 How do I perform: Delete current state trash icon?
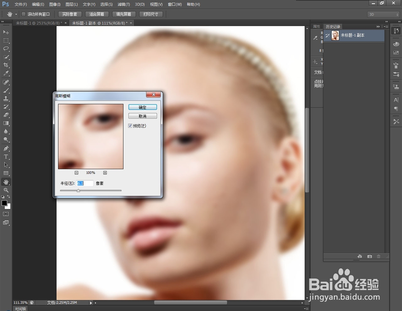(379, 256)
